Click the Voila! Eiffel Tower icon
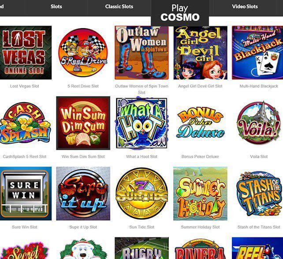This screenshot has height=259, width=283. pos(259,123)
